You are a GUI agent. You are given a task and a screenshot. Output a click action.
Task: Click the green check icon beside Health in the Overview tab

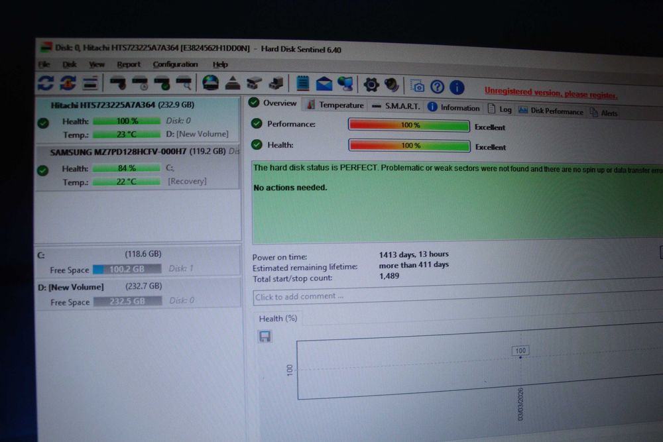[257, 144]
